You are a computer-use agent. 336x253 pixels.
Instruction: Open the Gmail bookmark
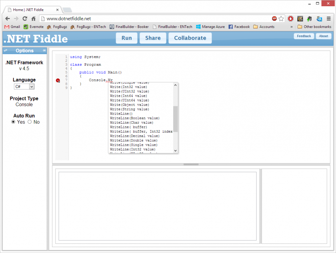[x=12, y=27]
